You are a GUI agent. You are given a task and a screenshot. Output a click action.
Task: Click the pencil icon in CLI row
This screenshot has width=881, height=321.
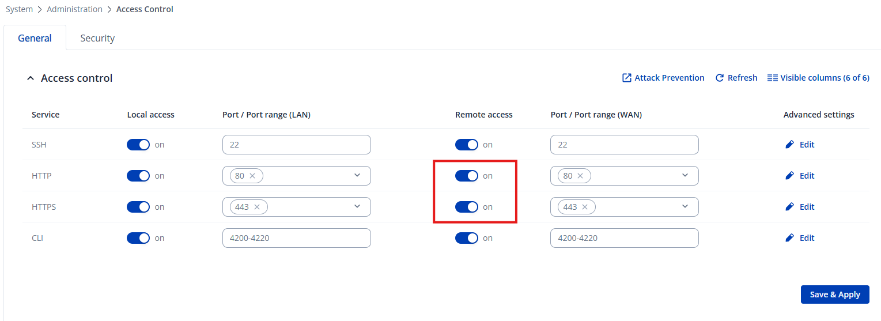789,238
